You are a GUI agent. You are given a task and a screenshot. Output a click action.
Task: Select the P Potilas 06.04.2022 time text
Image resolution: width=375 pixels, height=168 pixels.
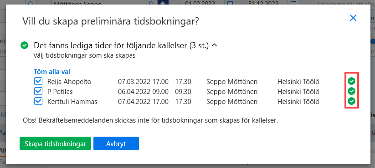pos(154,92)
